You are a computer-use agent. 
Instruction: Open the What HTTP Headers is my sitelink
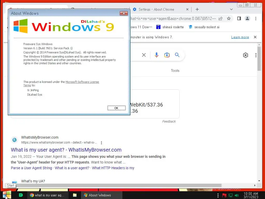(x=113, y=168)
